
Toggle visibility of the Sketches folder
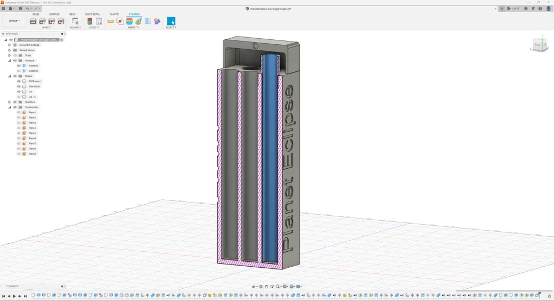click(15, 102)
